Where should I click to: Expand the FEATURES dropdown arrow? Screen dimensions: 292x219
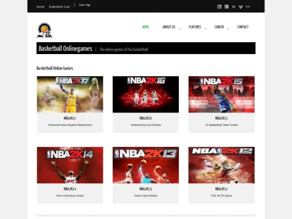[x=205, y=29]
